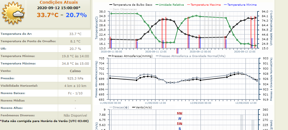Select the Temperatura Máxima row label
Image resolution: width=288 pixels, height=130 pixels.
[x=18, y=64]
